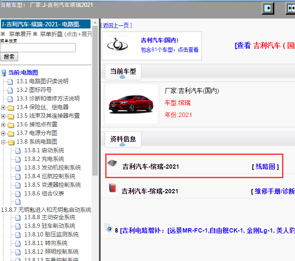Image resolution: width=295 pixels, height=261 pixels.
Task: Open the 吉利汽车(国内) link
Action: coord(159,40)
